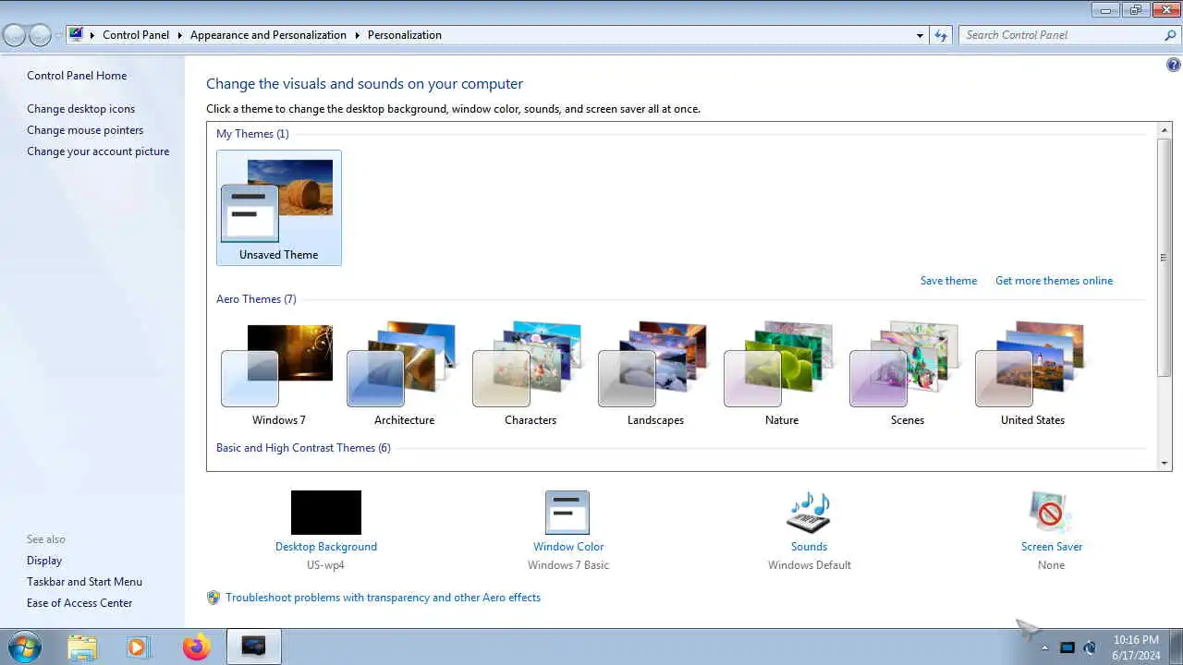Viewport: 1183px width, 665px height.
Task: Open Change mouse pointers
Action: pyautogui.click(x=85, y=130)
